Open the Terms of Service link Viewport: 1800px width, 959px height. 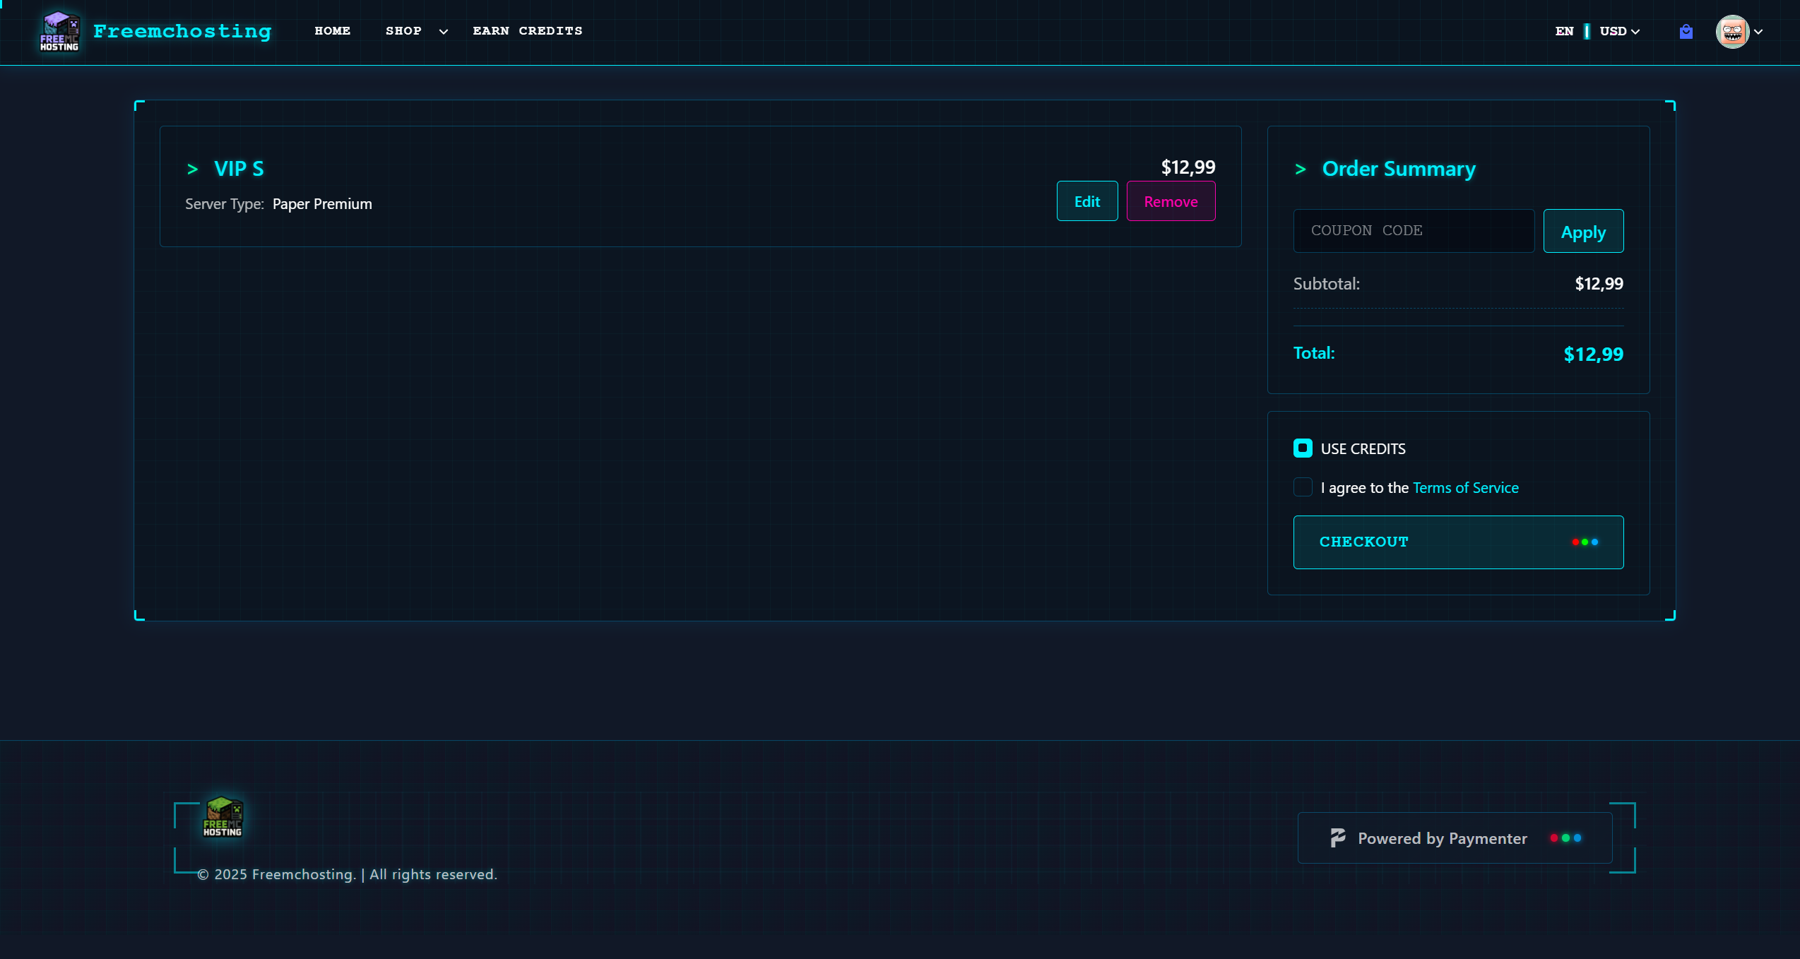(x=1465, y=488)
